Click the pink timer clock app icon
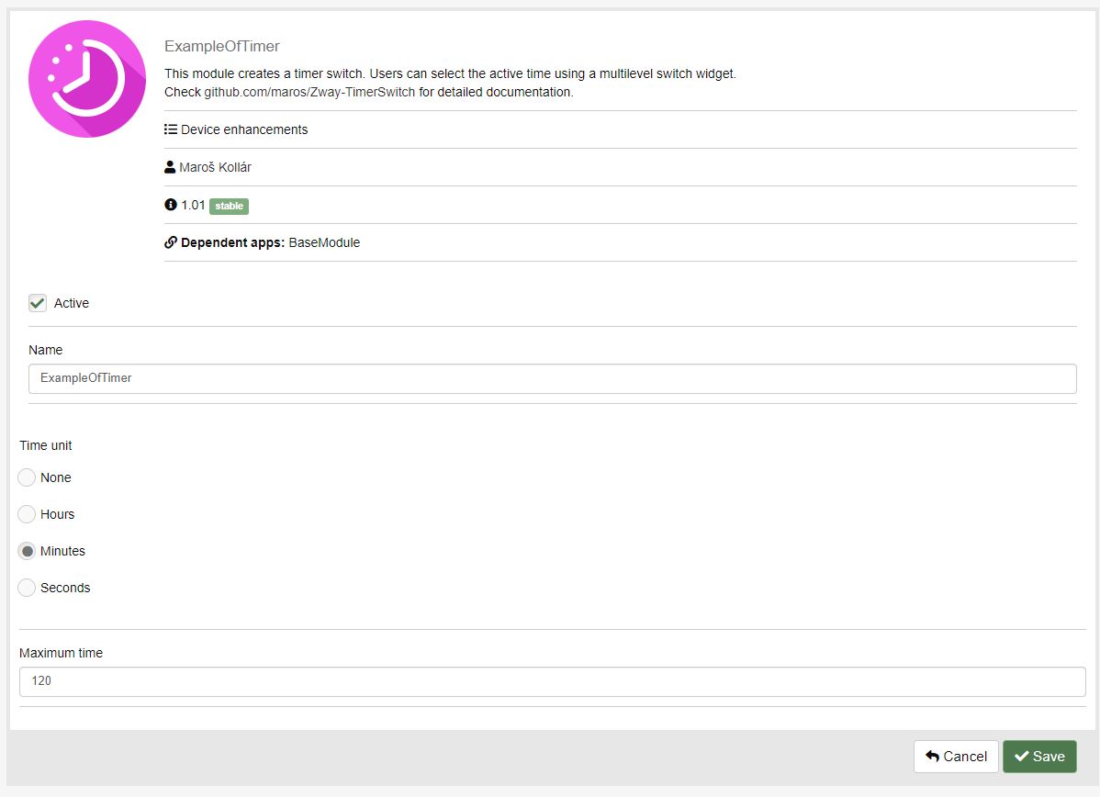Image resolution: width=1100 pixels, height=797 pixels. click(x=87, y=79)
